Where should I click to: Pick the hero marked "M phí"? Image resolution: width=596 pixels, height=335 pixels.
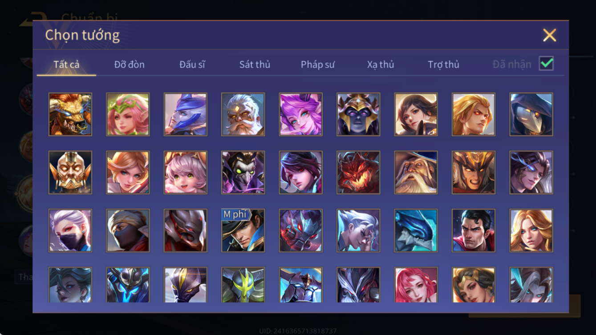pyautogui.click(x=243, y=230)
